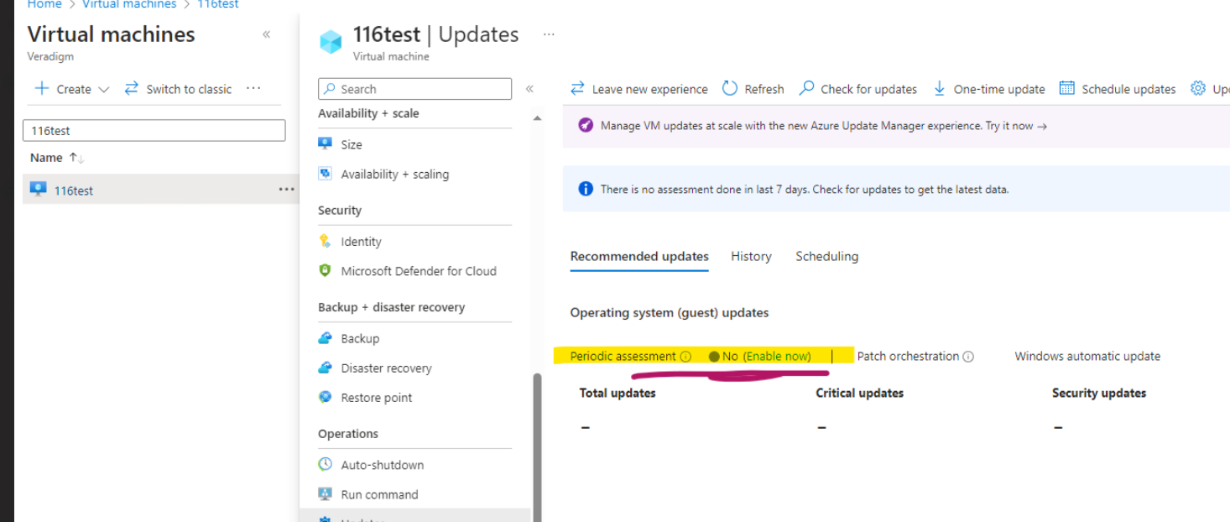Click One-time update

tap(989, 89)
